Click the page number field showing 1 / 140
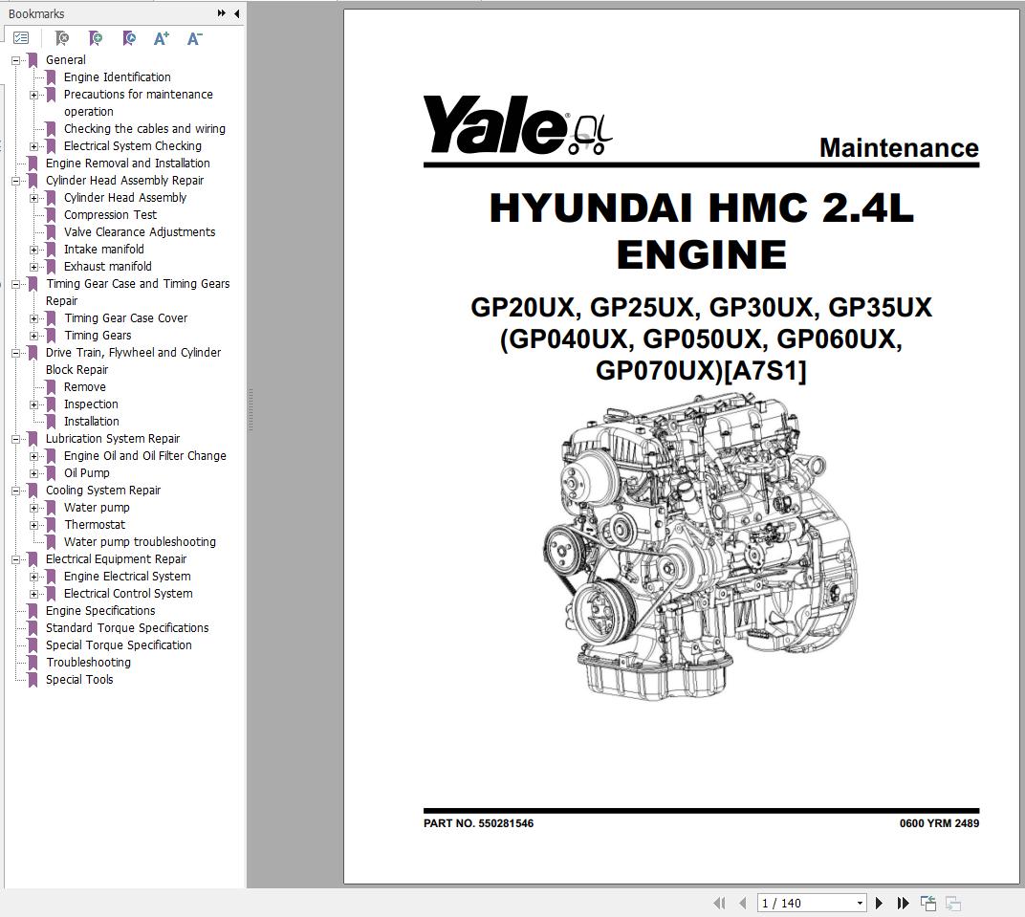 tap(806, 903)
